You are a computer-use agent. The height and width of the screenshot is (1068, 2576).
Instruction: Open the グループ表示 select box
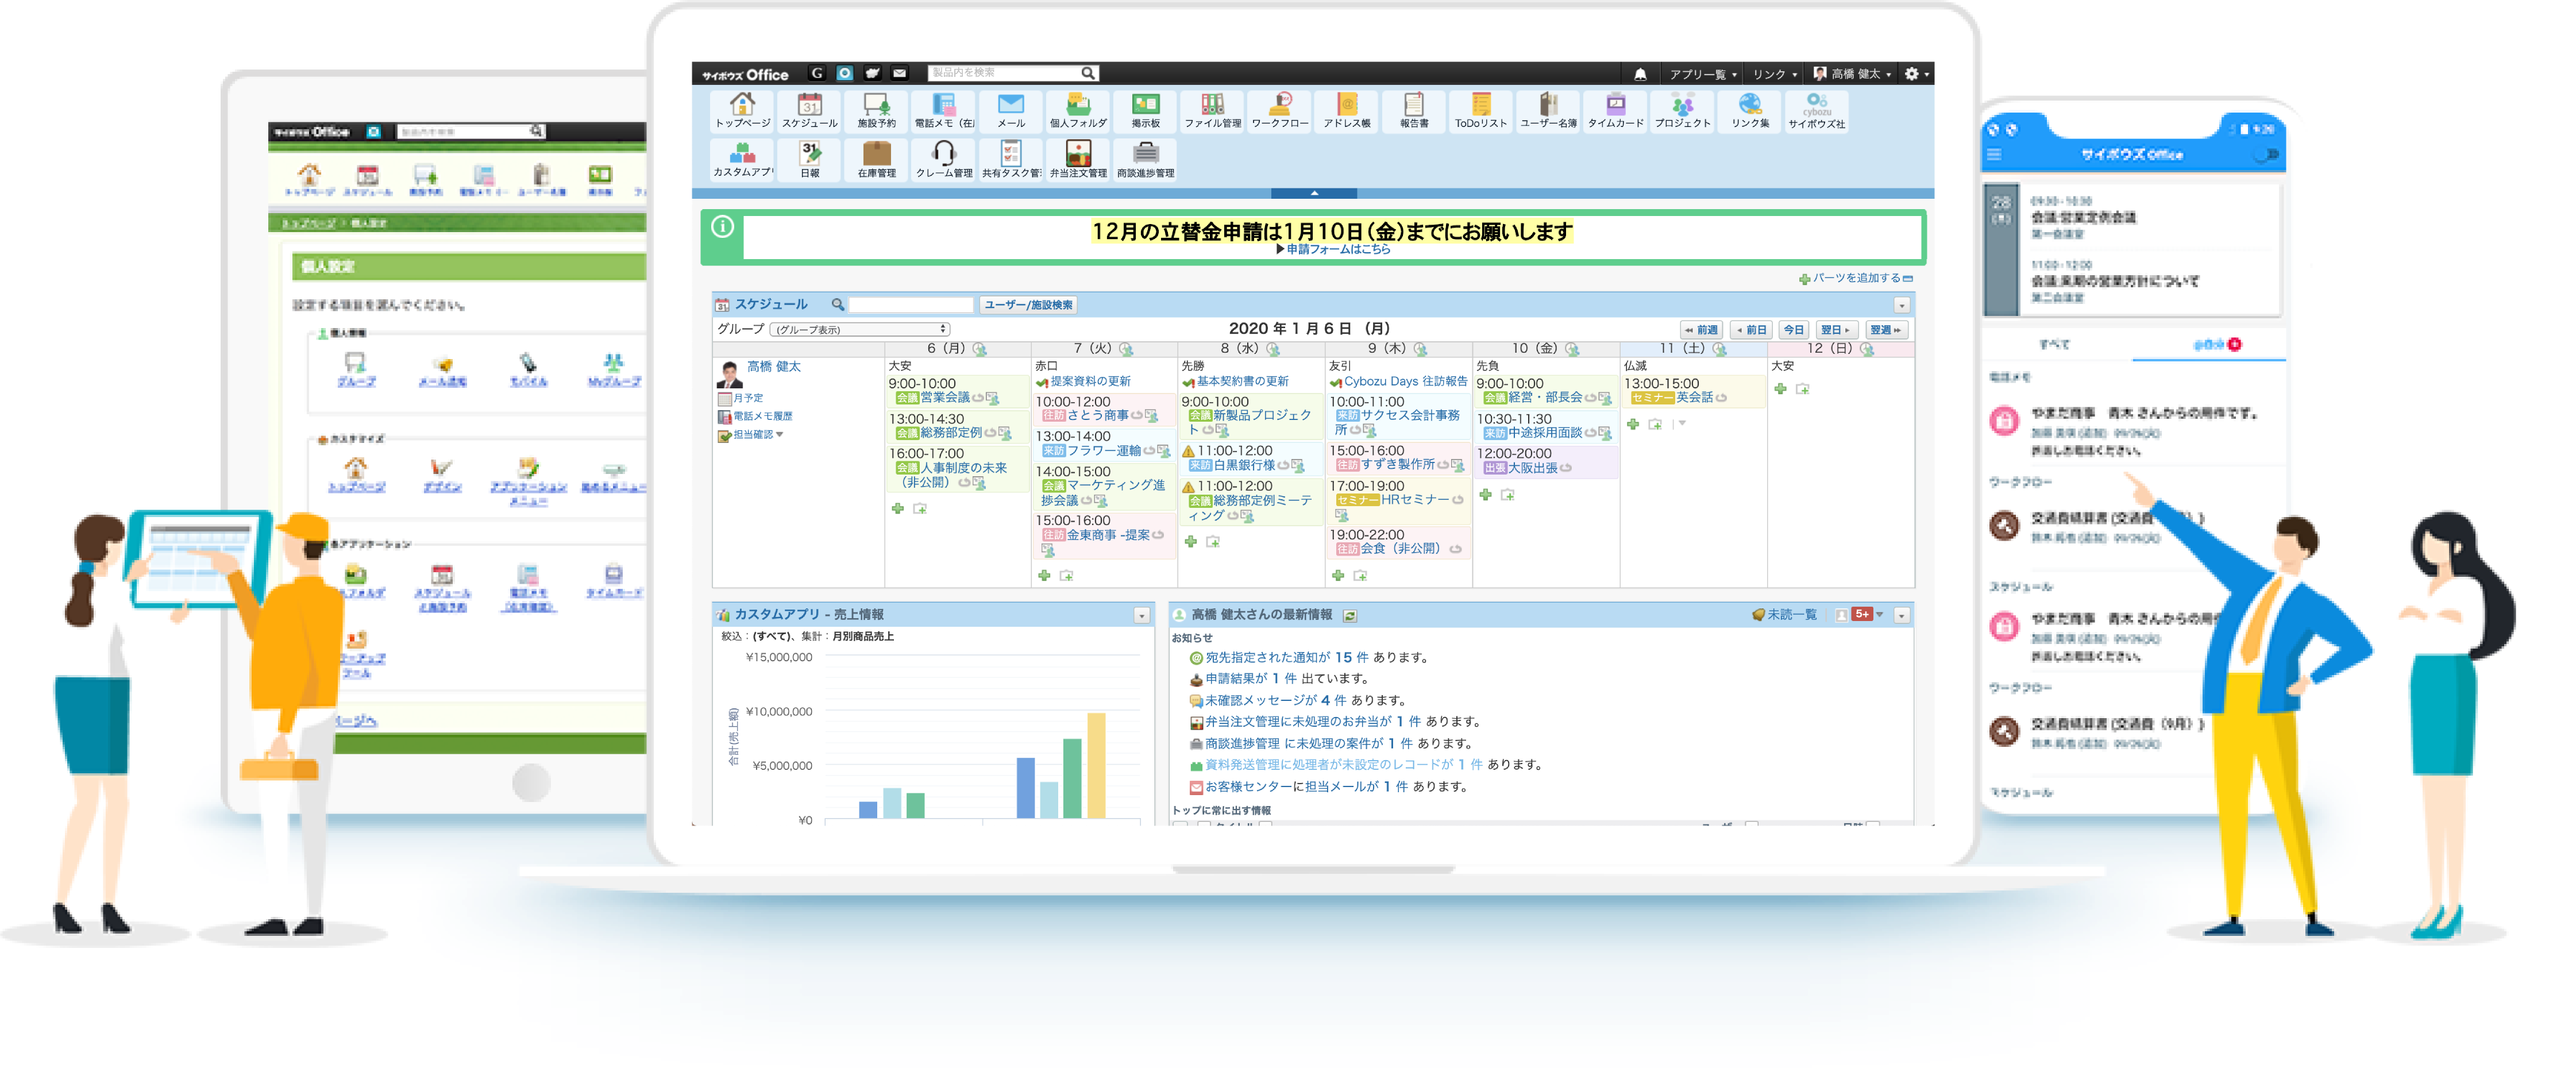click(x=859, y=329)
